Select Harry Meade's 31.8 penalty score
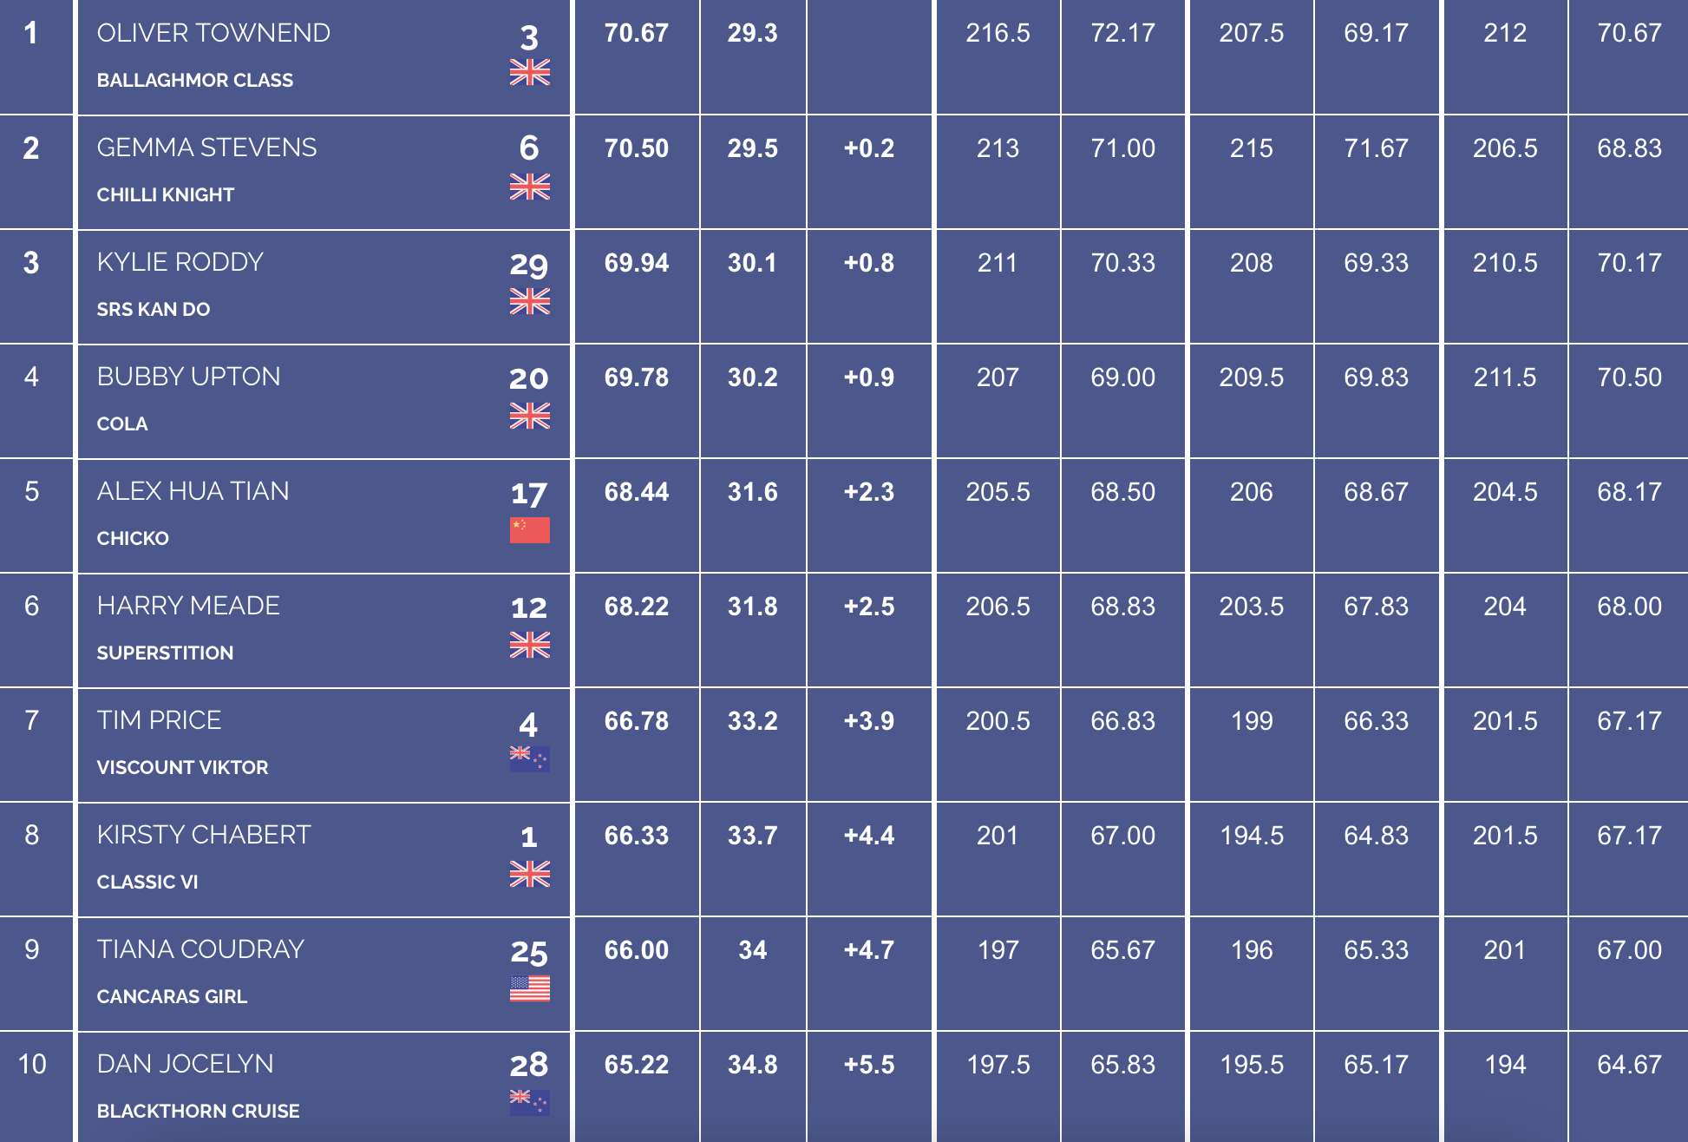 [753, 607]
